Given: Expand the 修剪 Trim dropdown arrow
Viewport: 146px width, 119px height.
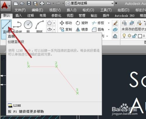Looking at the screenshot, I should [109, 23].
